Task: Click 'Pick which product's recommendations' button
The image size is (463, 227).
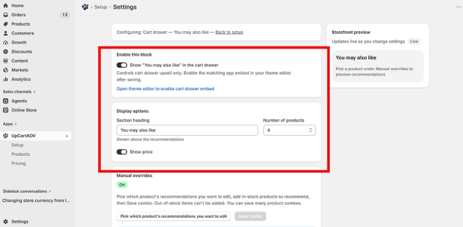Action: coord(174,216)
